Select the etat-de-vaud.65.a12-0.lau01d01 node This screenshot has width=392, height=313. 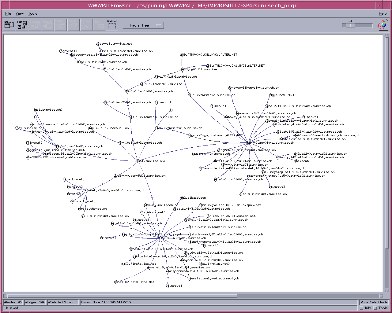190,234
